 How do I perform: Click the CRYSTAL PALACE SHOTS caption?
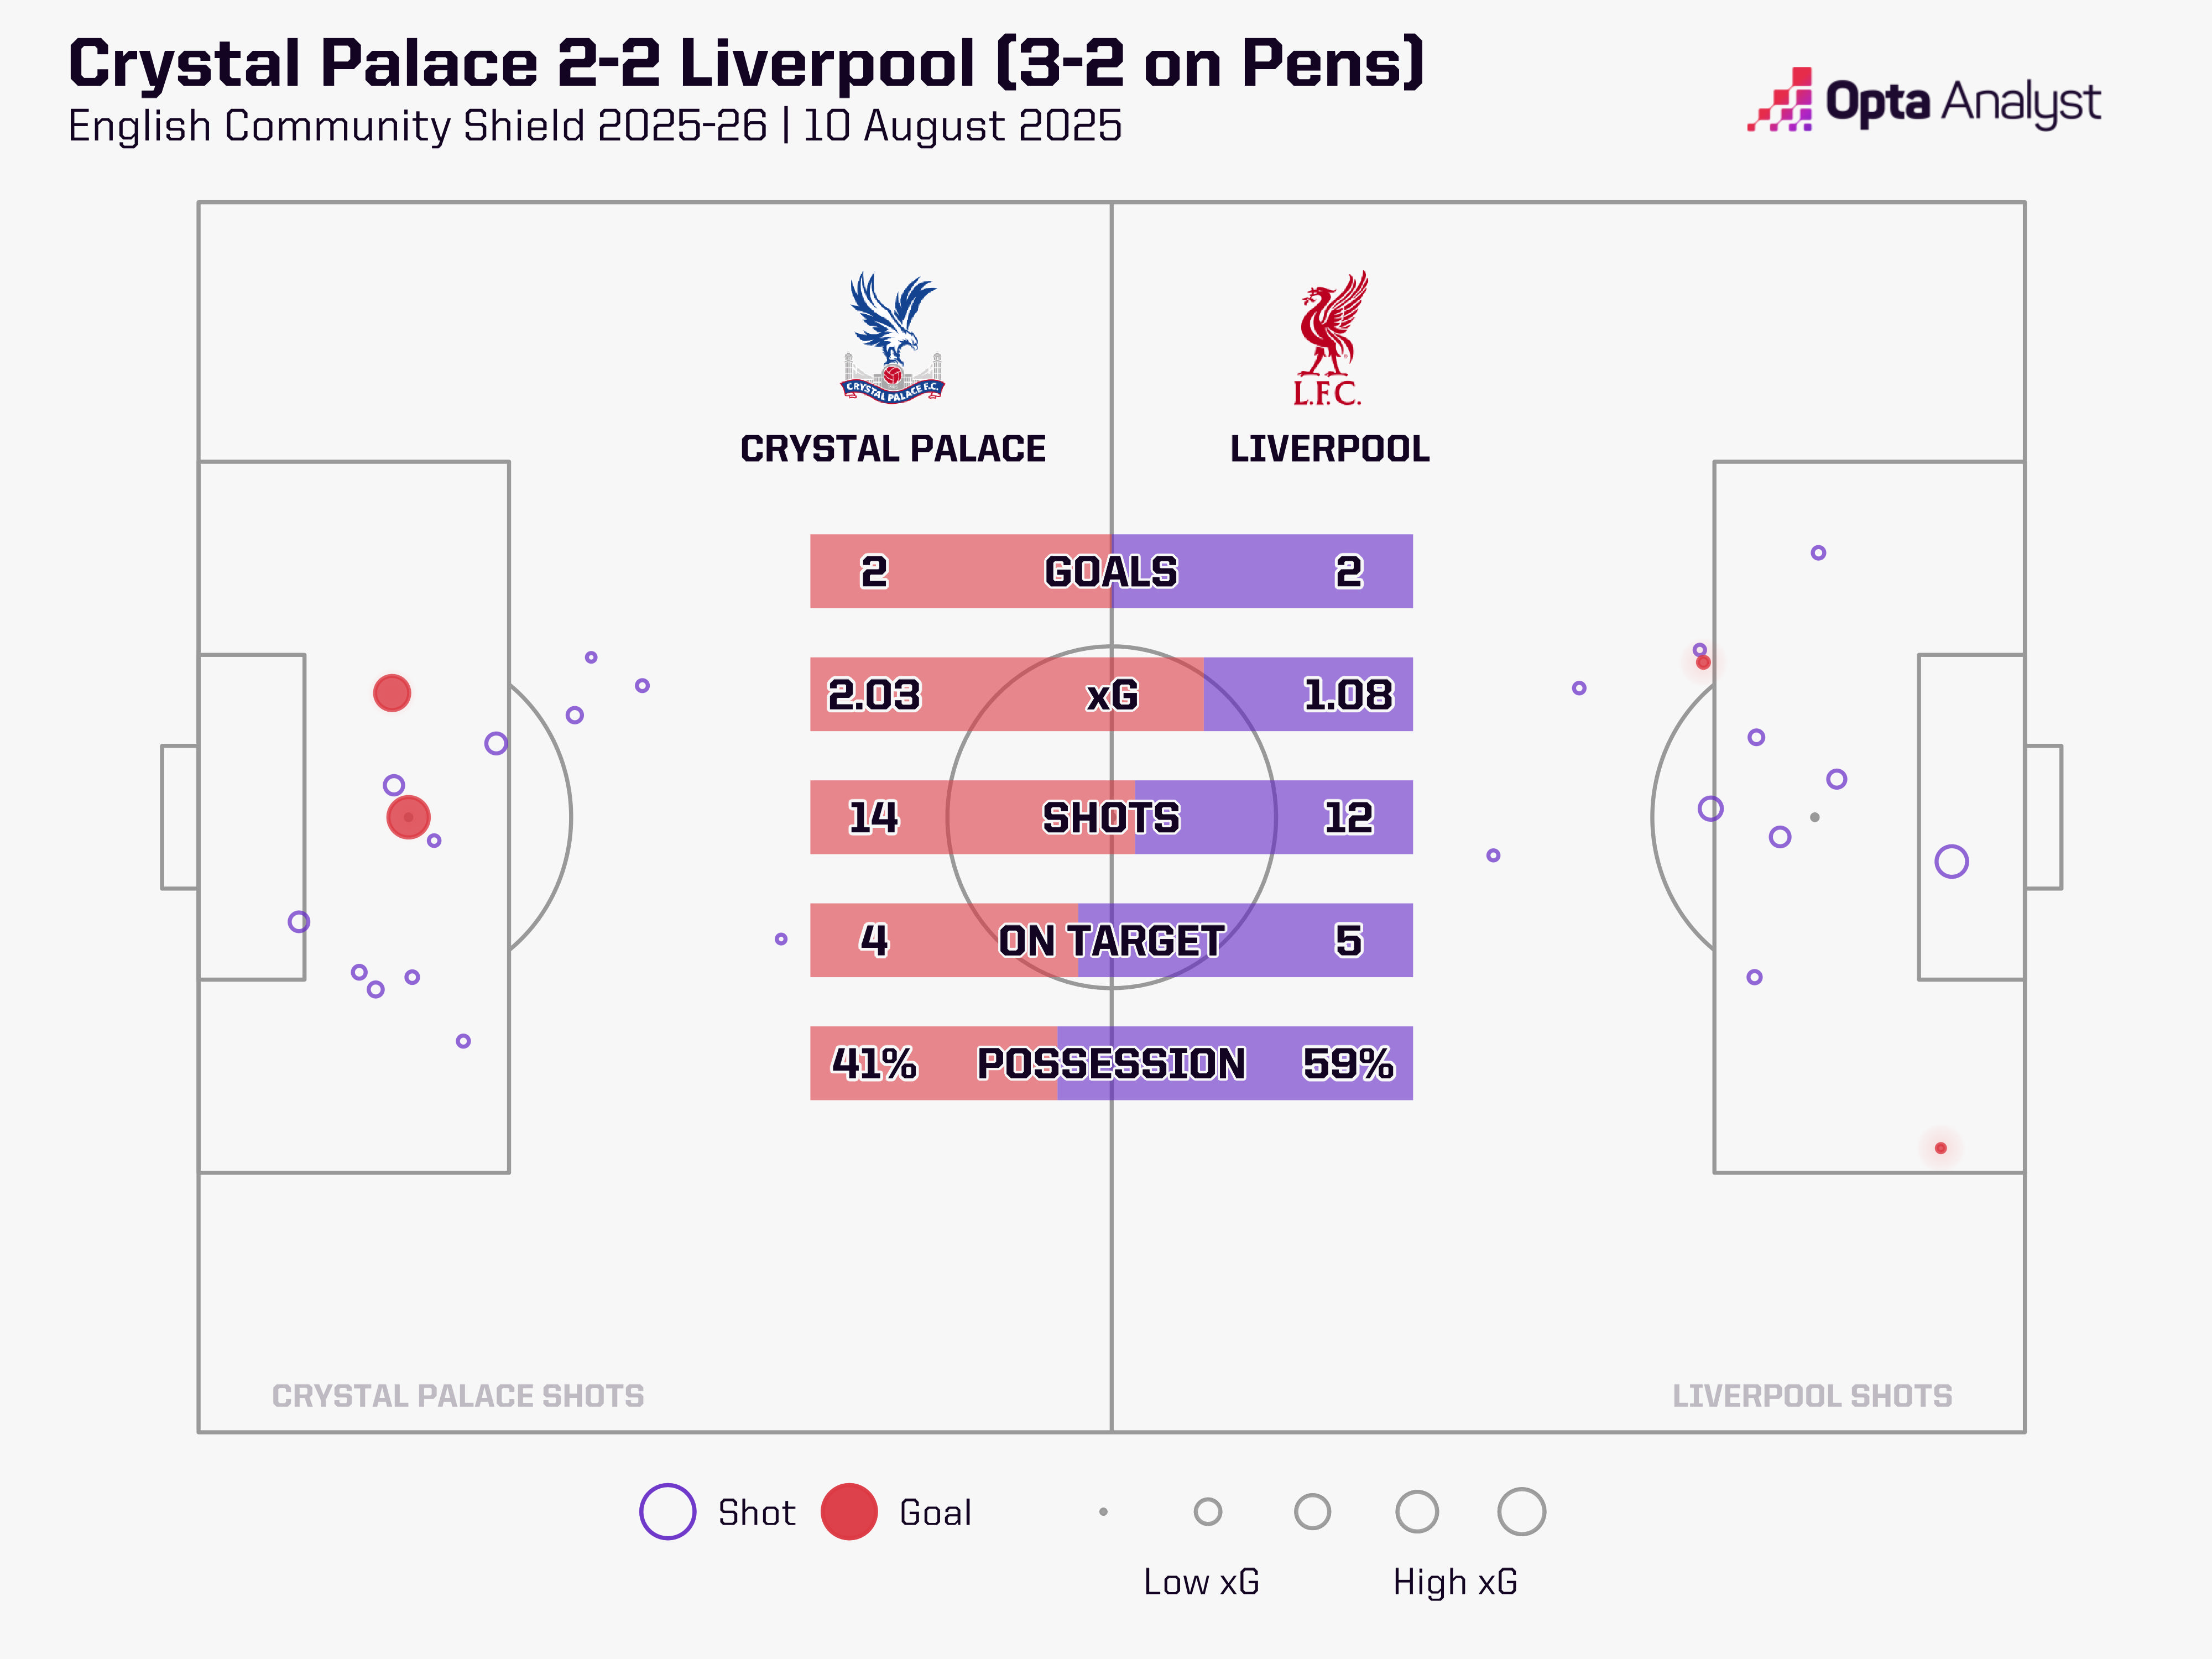click(458, 1395)
